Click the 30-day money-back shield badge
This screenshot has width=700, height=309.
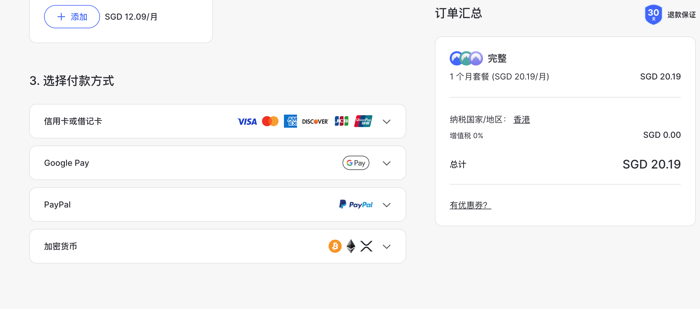(654, 15)
